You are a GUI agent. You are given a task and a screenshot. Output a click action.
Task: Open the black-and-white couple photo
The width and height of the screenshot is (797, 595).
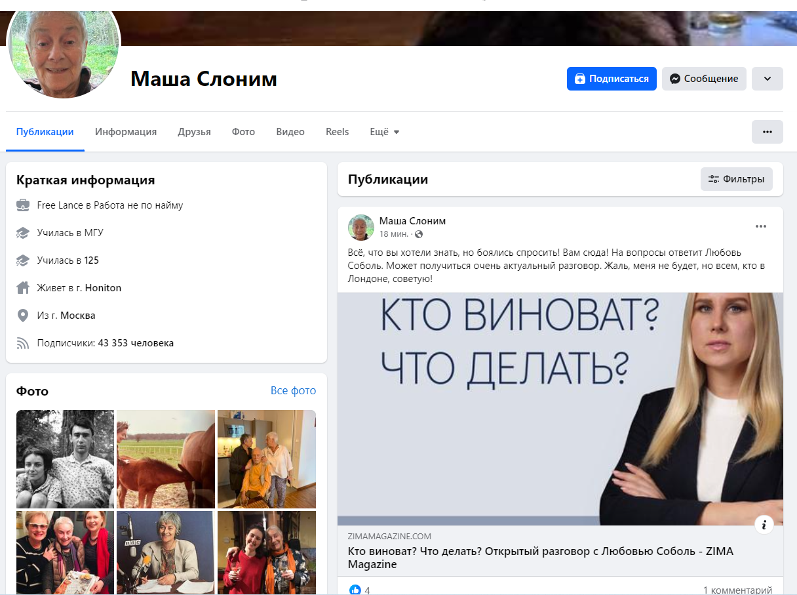(x=65, y=459)
